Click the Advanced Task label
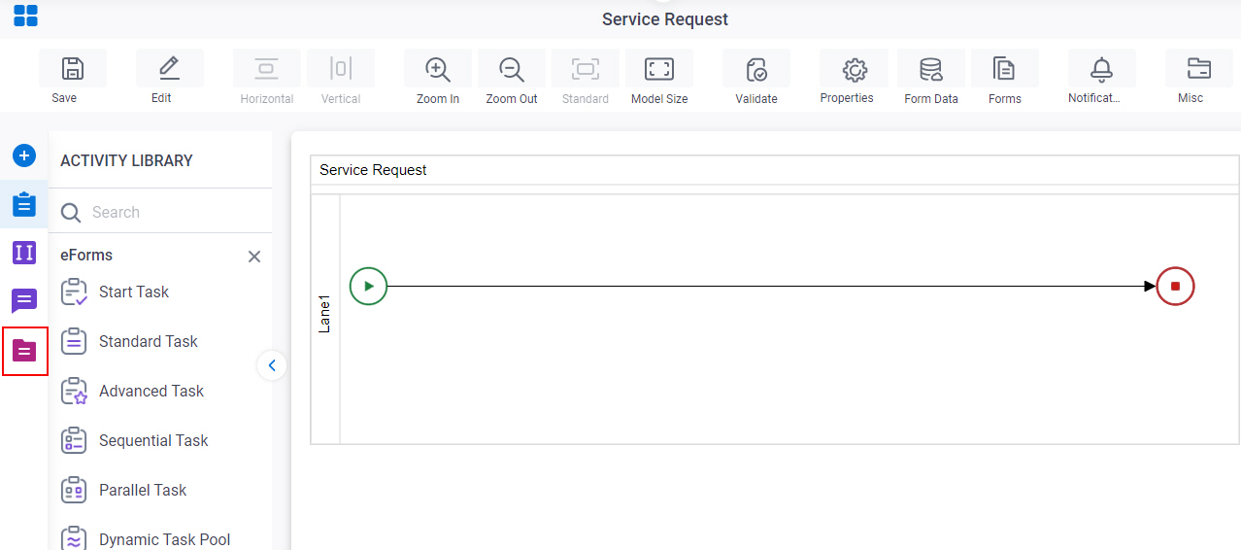 point(151,391)
